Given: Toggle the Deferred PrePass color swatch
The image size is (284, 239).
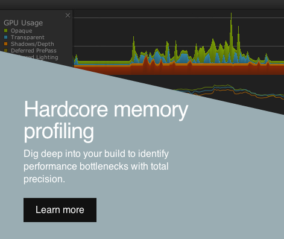Looking at the screenshot, I should 6,51.
